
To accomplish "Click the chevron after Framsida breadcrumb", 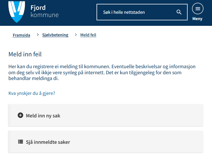I will [38, 35].
